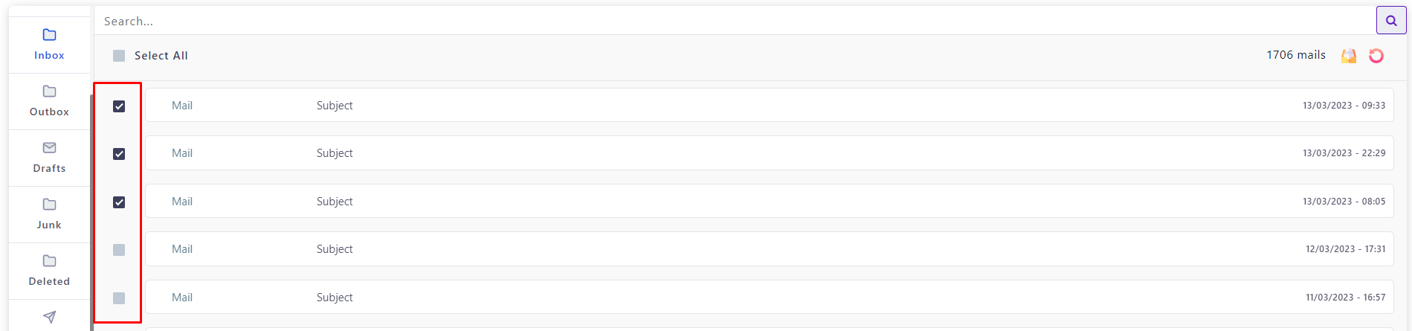Open the mail row from 13/03/2023 - 09:33
Image resolution: width=1412 pixels, height=331 pixels.
pos(769,106)
